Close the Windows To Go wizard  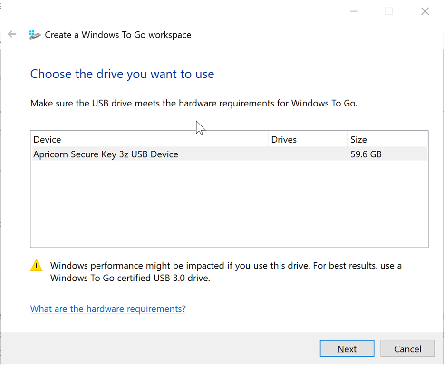425,11
